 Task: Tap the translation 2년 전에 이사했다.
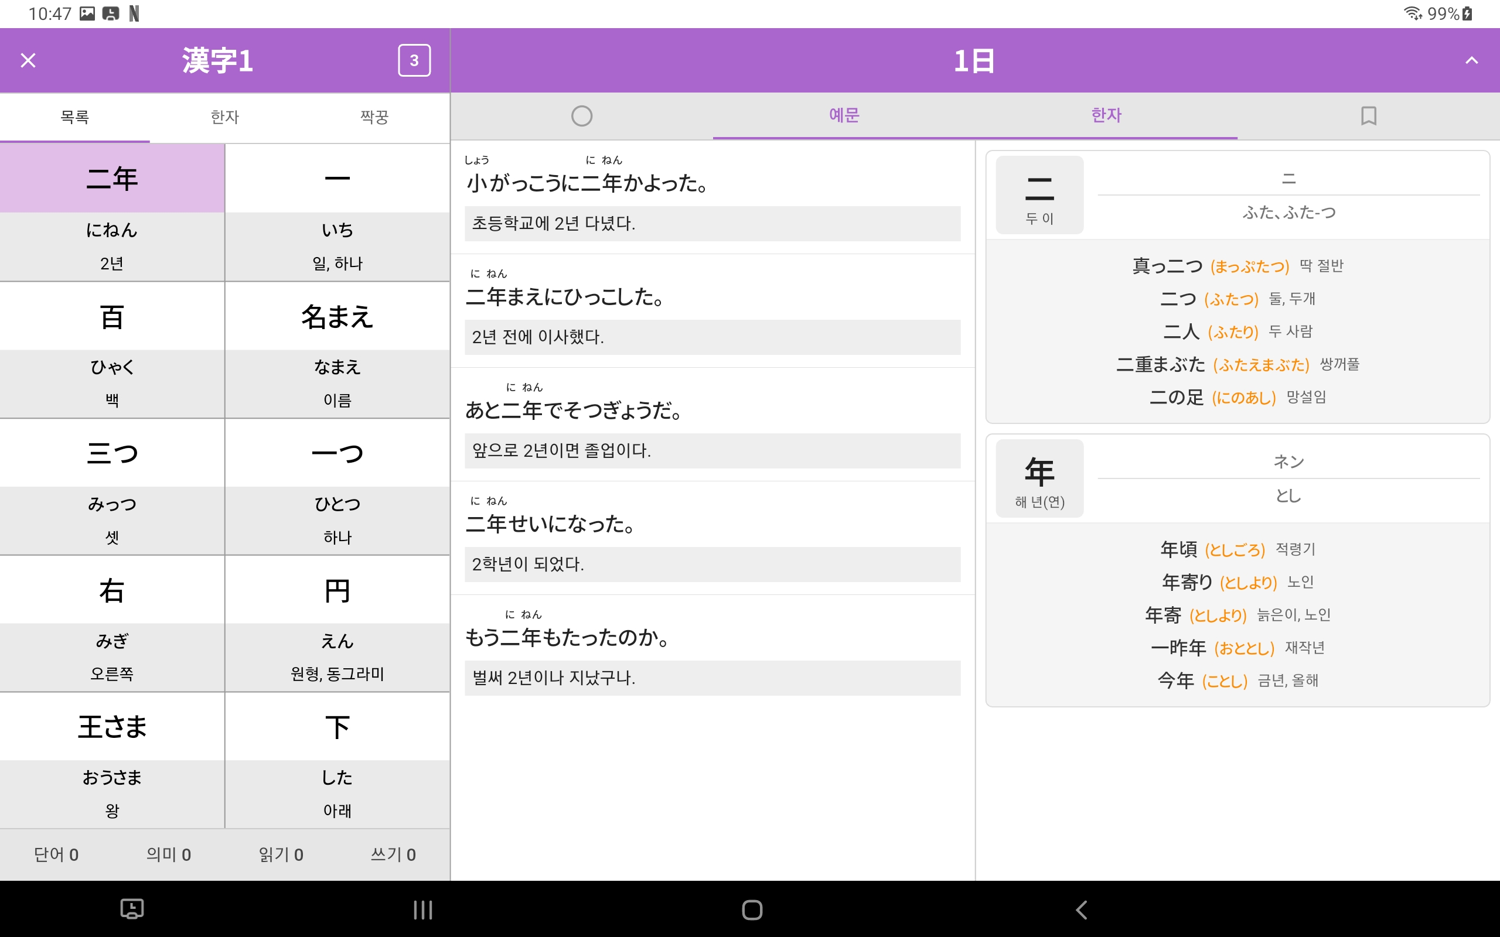click(x=713, y=337)
